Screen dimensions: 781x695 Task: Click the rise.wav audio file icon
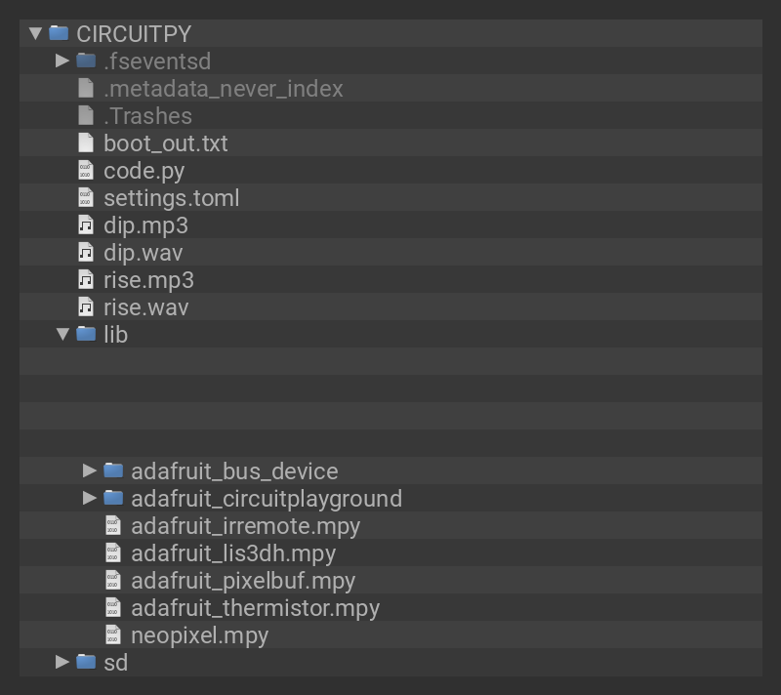86,307
